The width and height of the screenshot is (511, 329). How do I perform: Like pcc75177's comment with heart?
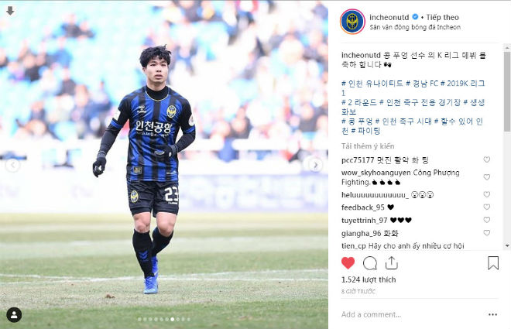coord(486,159)
